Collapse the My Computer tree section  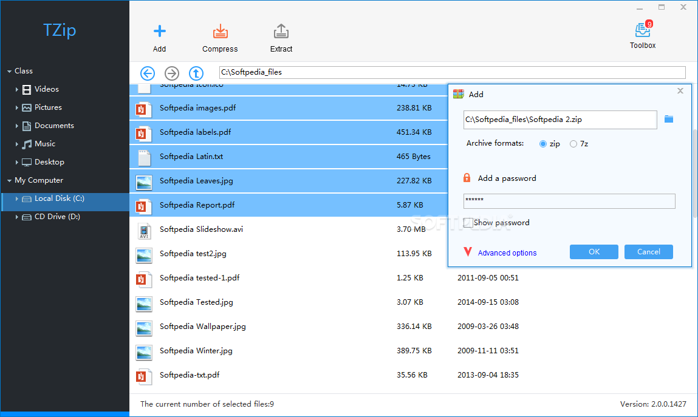pos(9,180)
